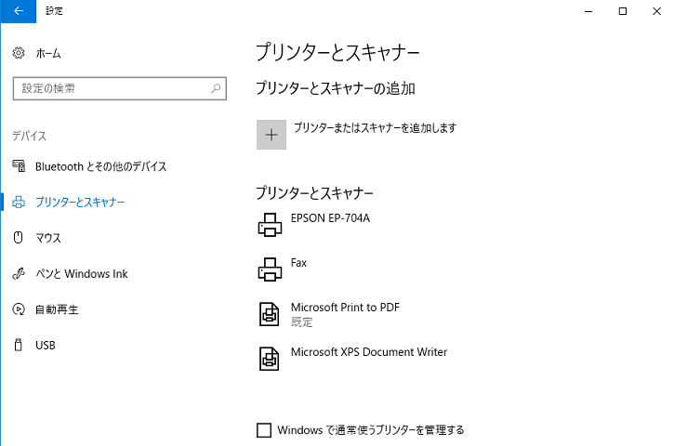The width and height of the screenshot is (674, 446).
Task: Open Bluetooth とその他のデバイス page
Action: [x=101, y=166]
